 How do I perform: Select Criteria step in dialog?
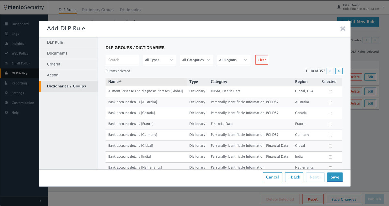(68, 64)
